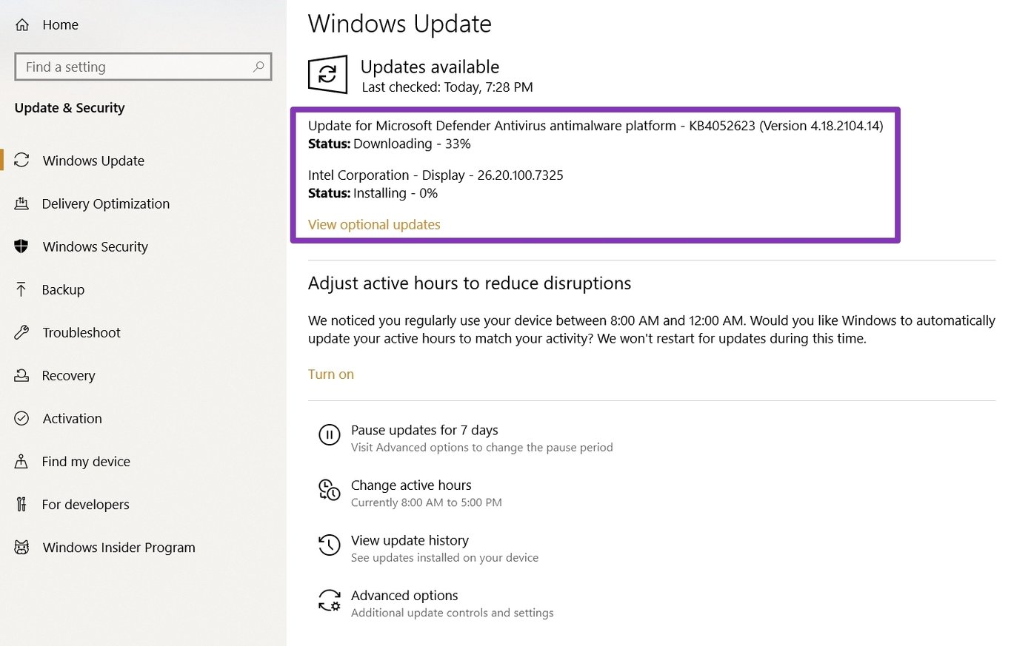Click the Backup upward arrow icon
The width and height of the screenshot is (1031, 646).
tap(21, 289)
